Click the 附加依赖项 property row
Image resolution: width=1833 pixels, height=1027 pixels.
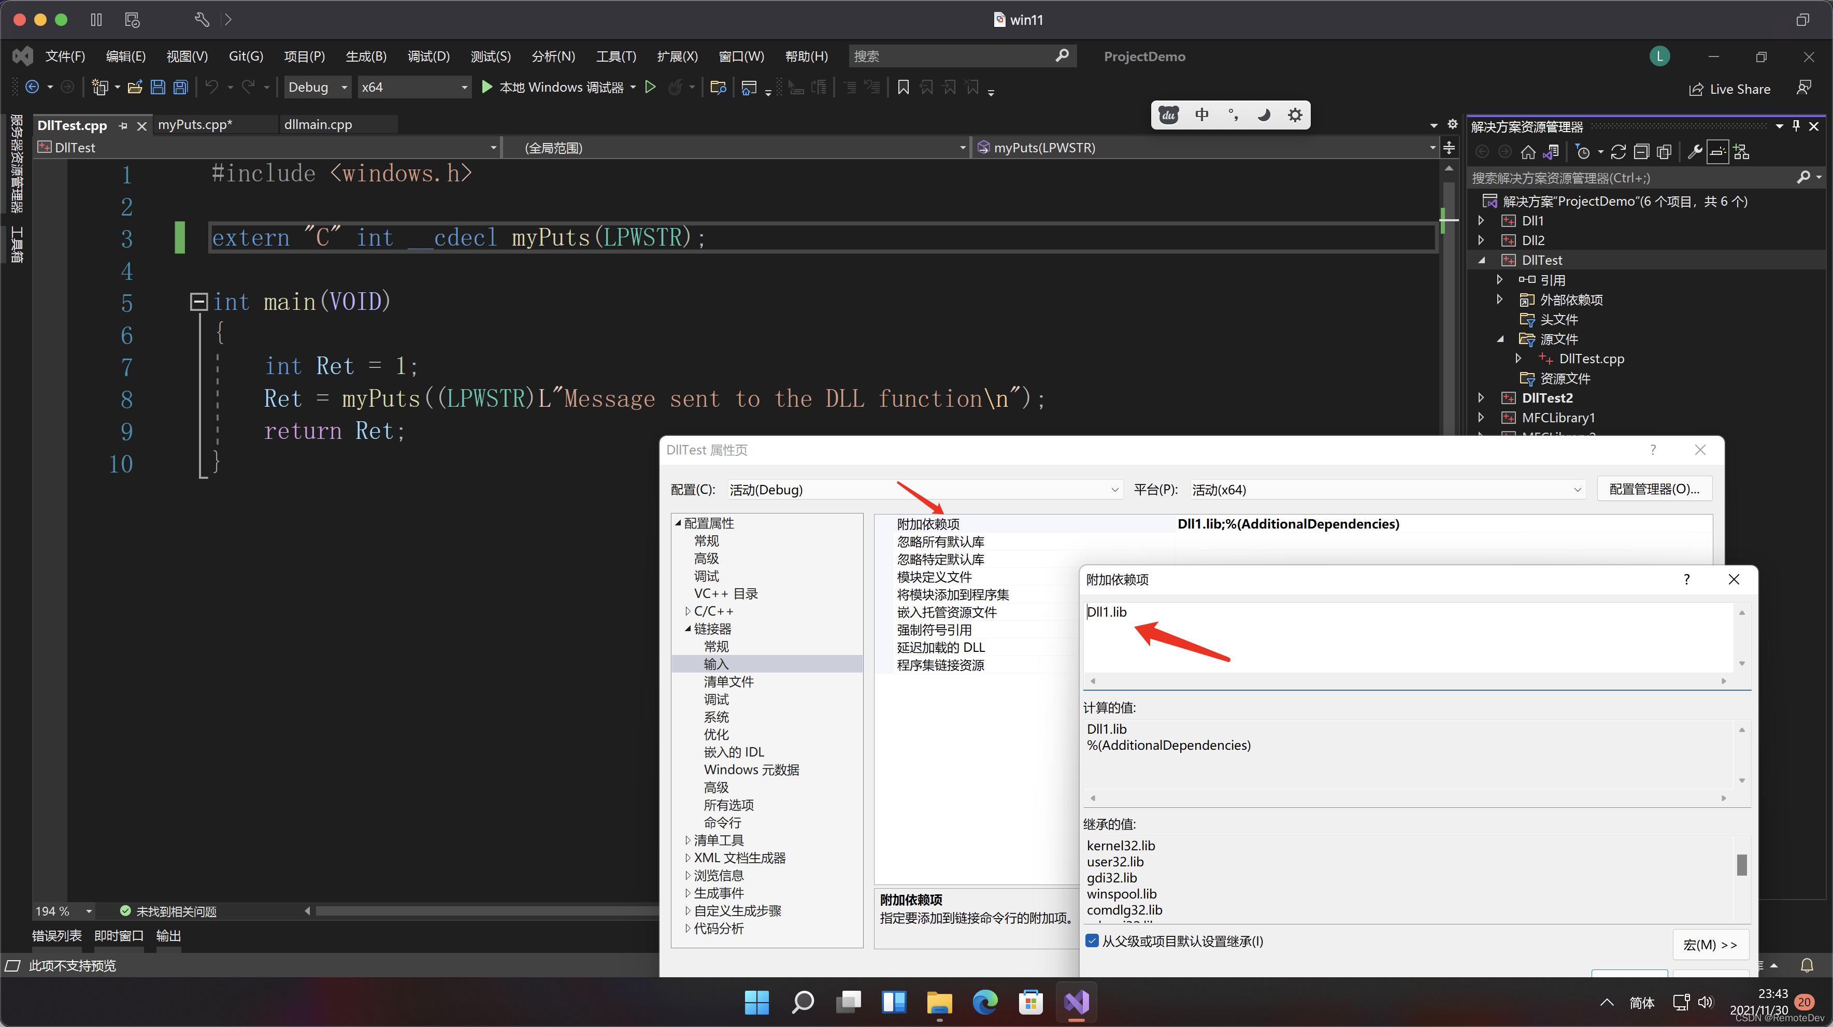(1292, 524)
